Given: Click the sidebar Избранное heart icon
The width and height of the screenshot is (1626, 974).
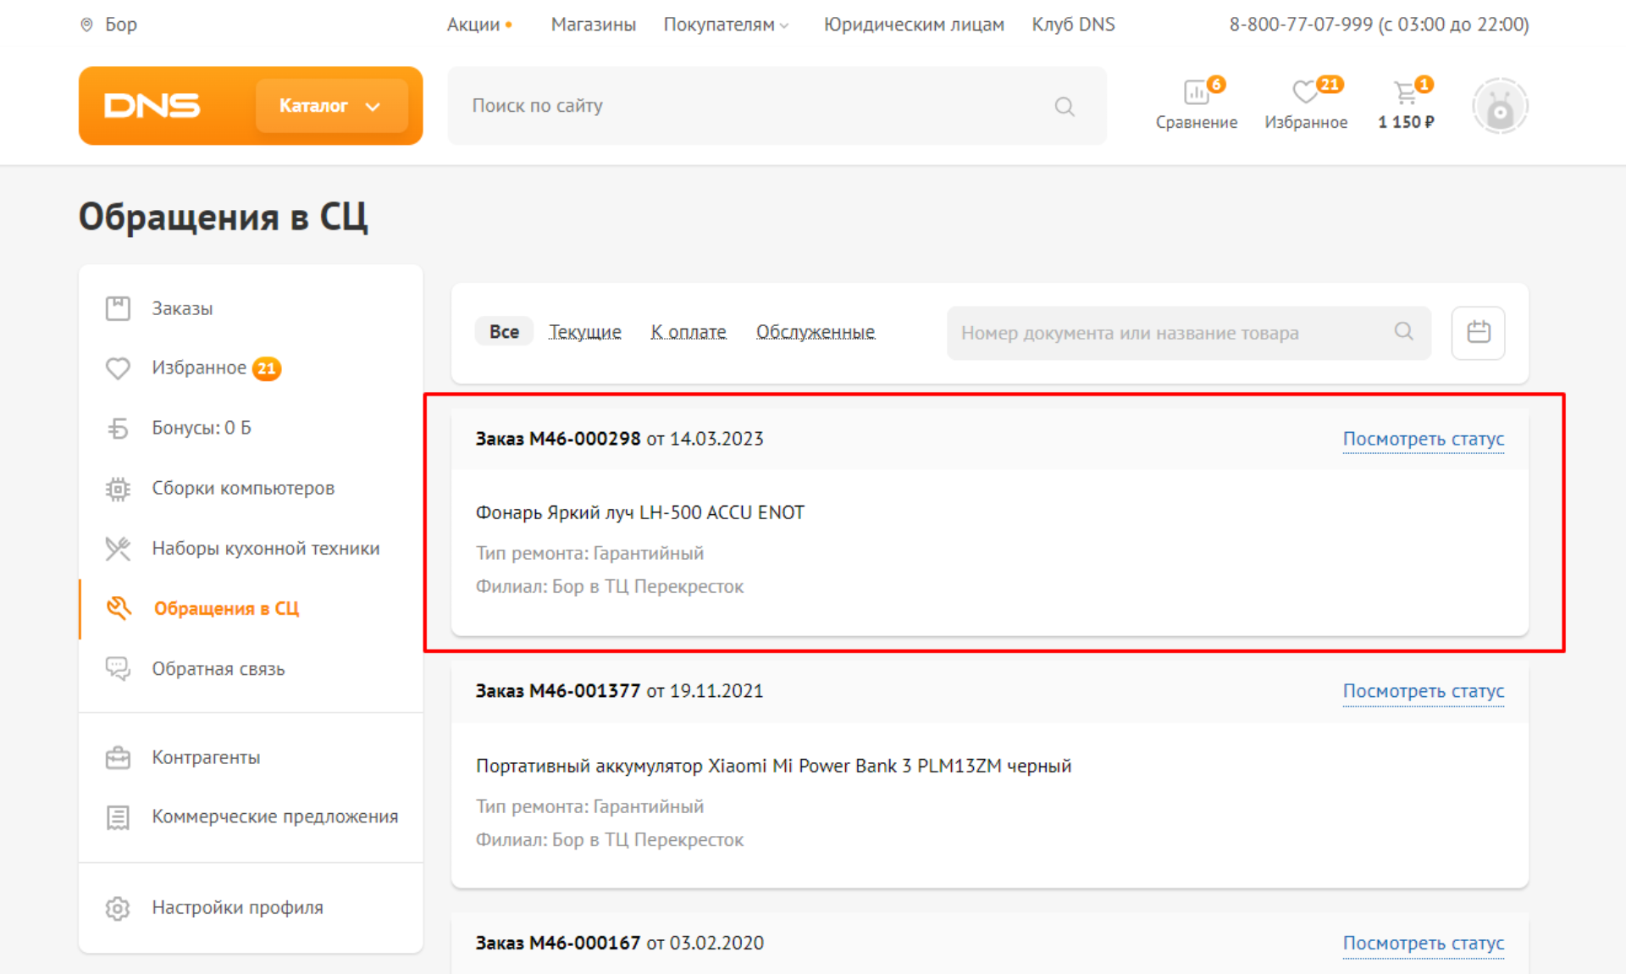Looking at the screenshot, I should [118, 368].
